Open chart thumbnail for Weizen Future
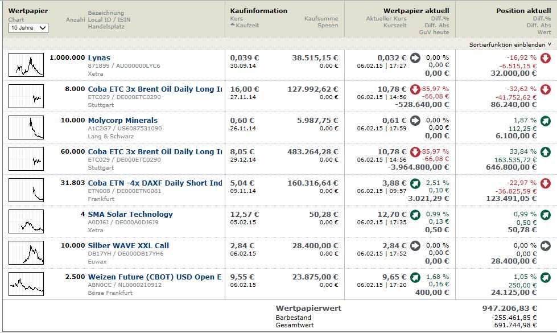 pyautogui.click(x=26, y=283)
